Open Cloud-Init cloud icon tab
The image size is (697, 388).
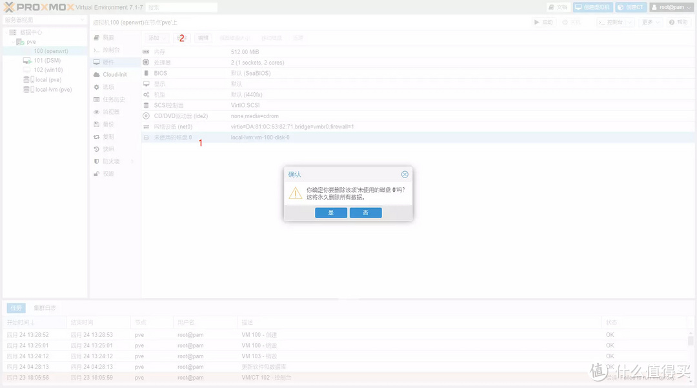tap(96, 75)
